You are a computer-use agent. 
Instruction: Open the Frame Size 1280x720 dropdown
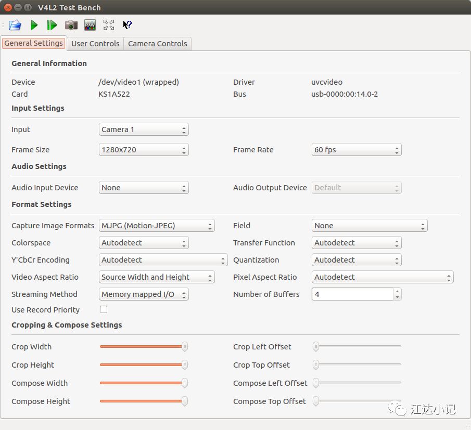144,150
